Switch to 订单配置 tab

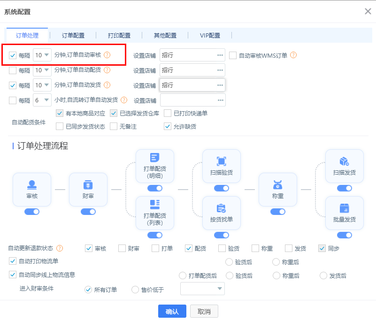pos(73,36)
